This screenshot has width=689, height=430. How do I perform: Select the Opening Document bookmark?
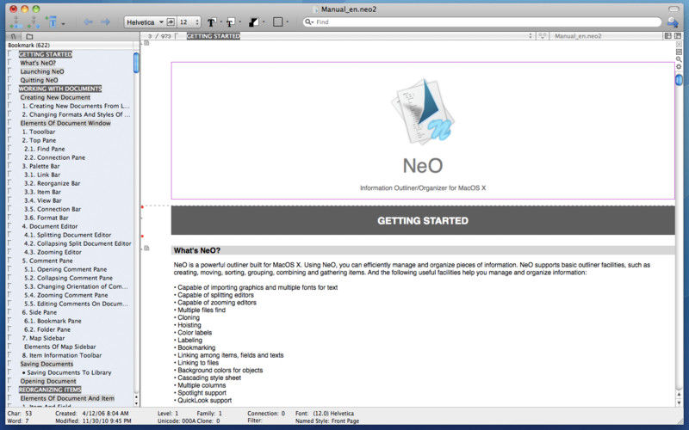(48, 381)
